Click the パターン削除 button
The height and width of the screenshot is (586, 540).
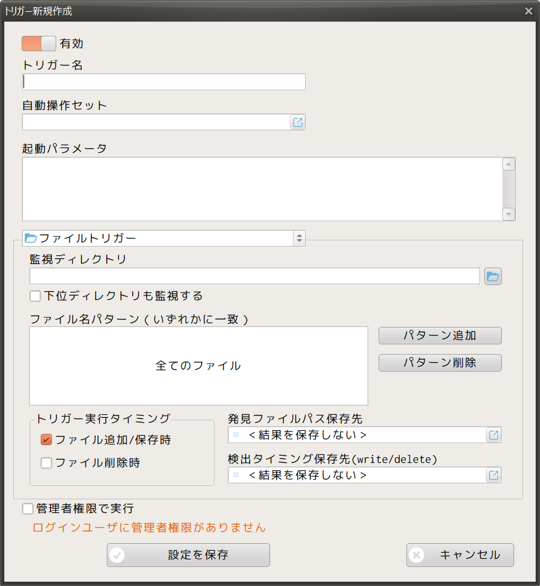point(440,363)
